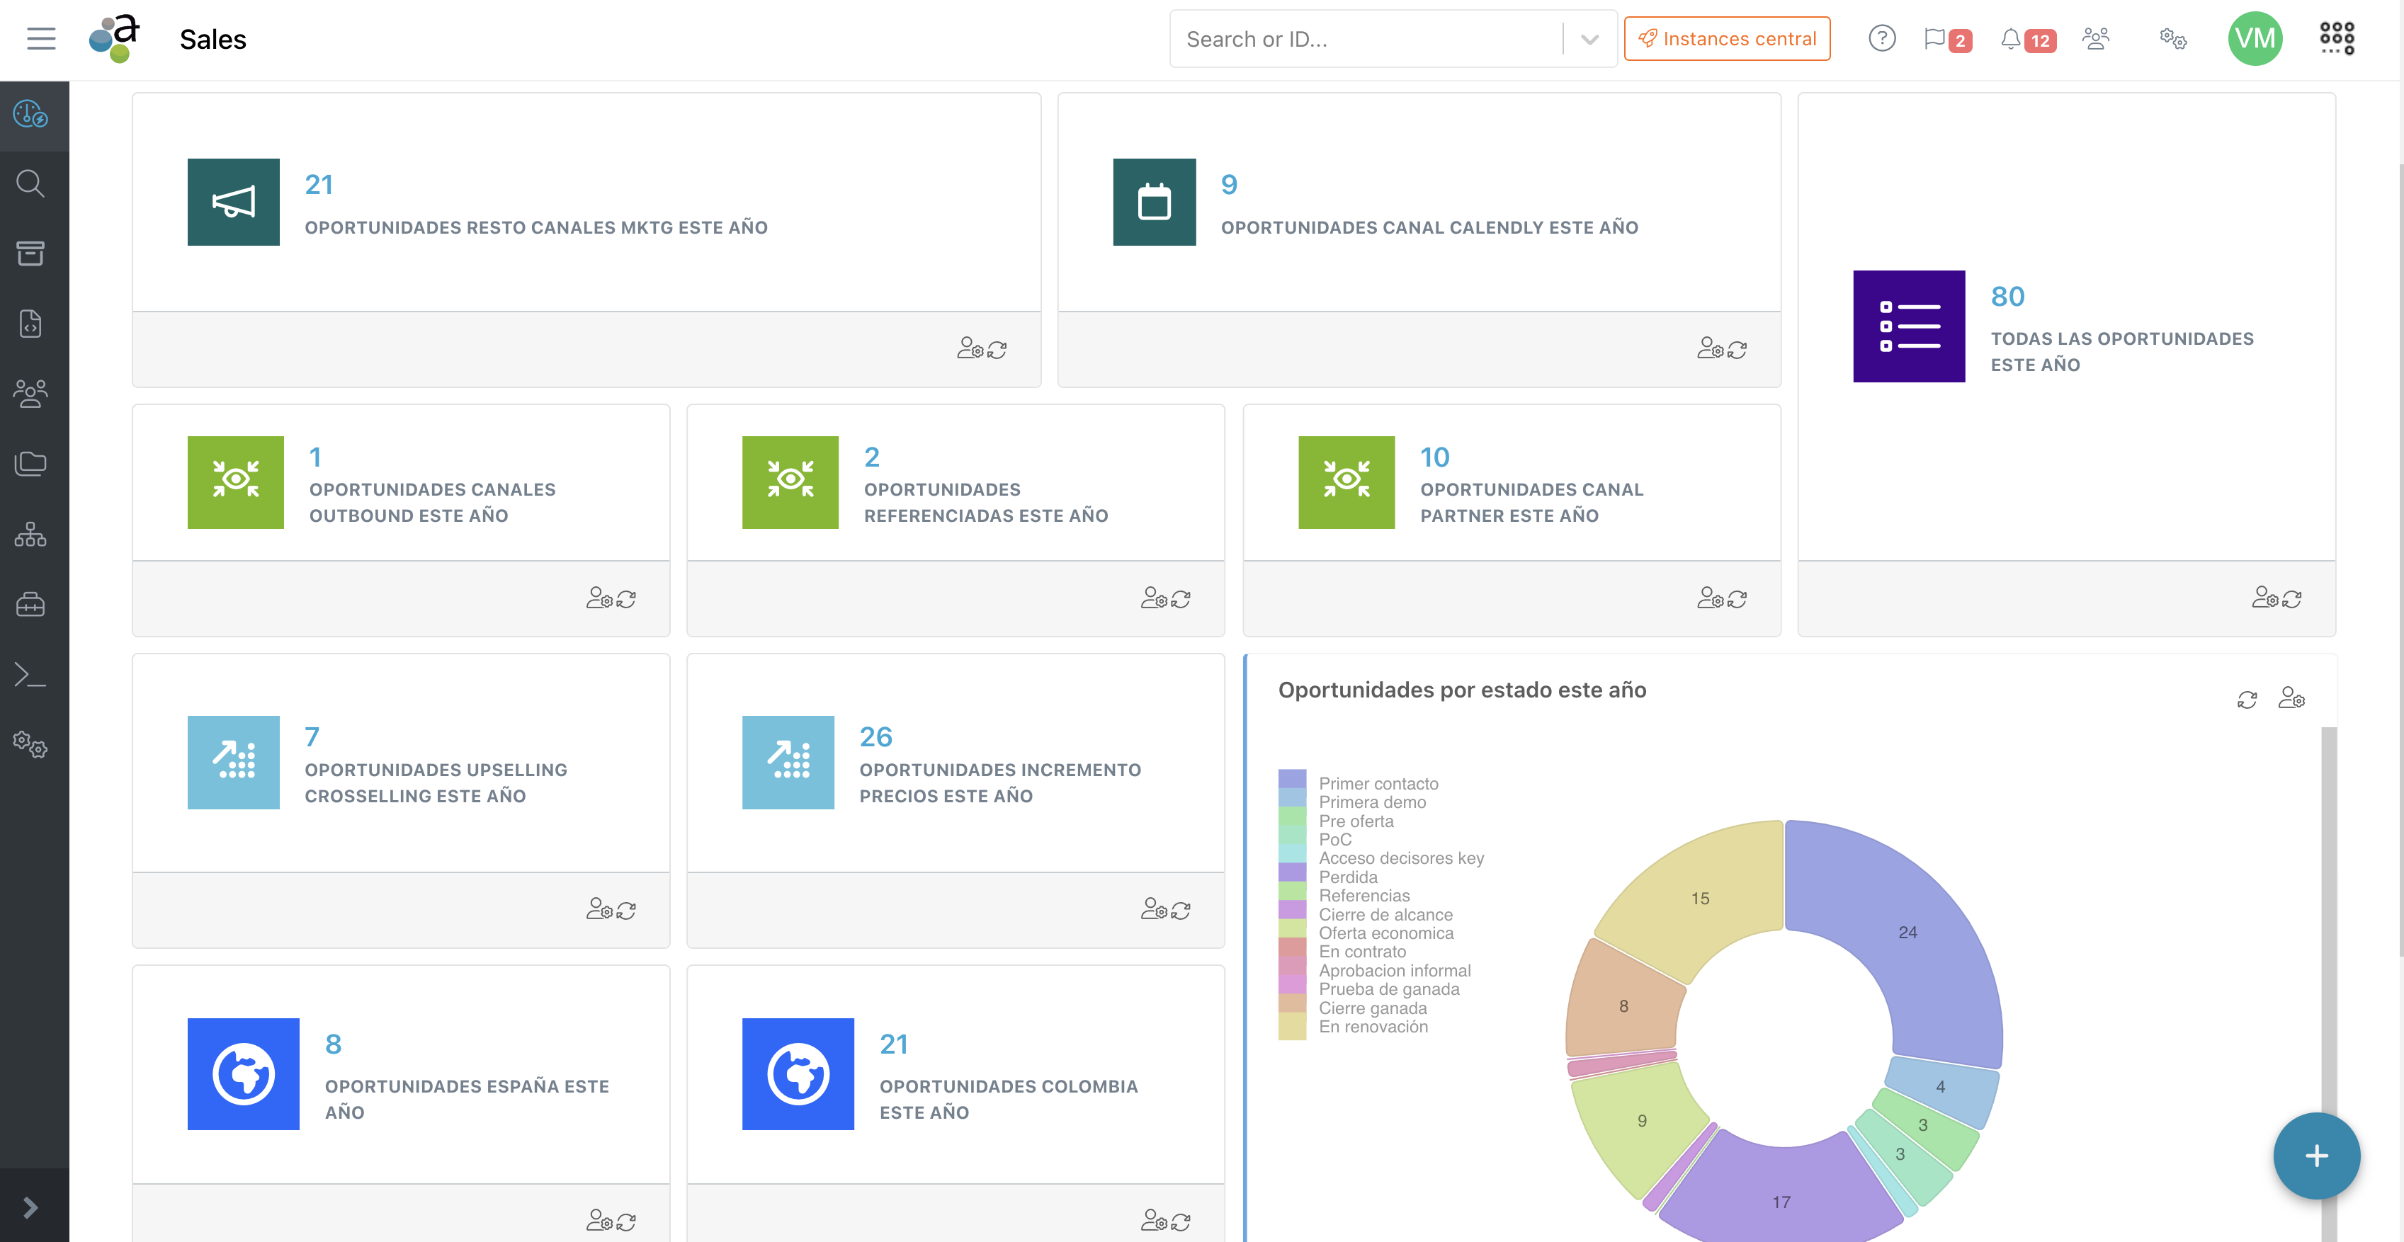Open the archive box sidebar icon

30,253
